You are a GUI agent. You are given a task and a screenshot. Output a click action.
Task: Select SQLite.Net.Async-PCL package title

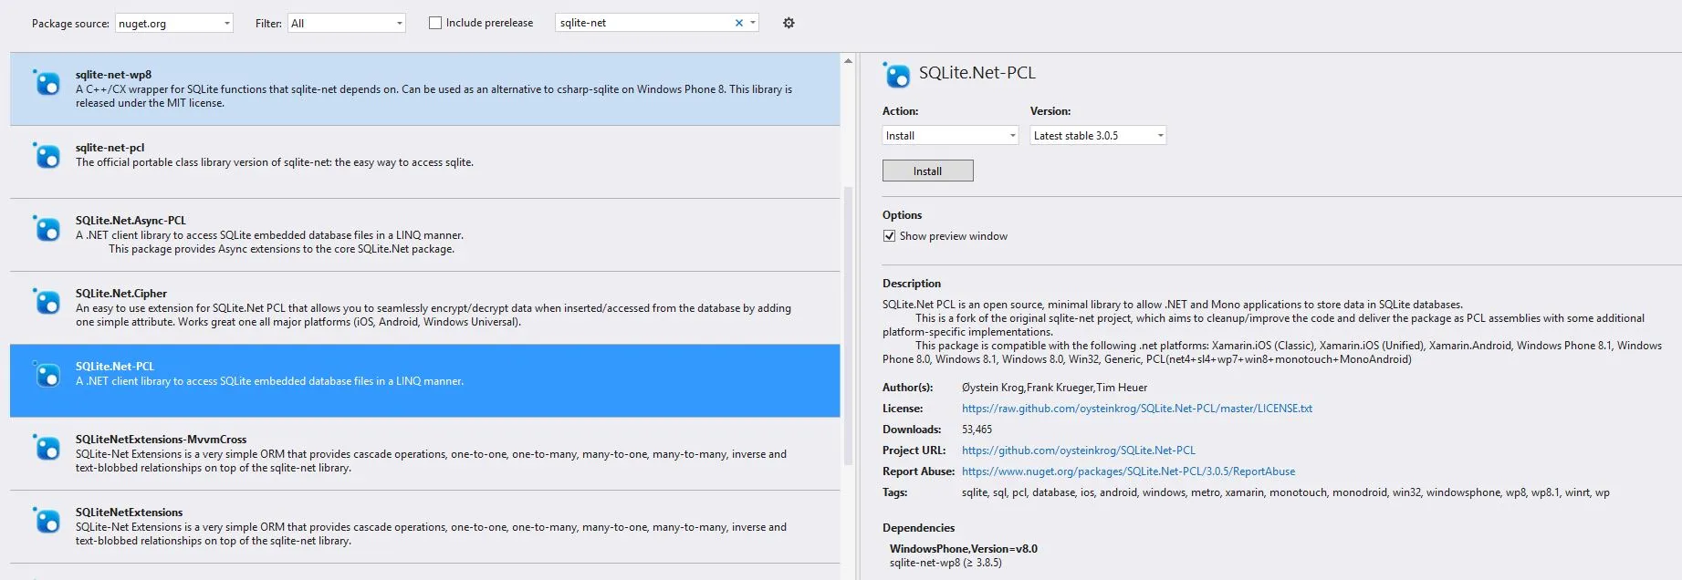point(131,221)
